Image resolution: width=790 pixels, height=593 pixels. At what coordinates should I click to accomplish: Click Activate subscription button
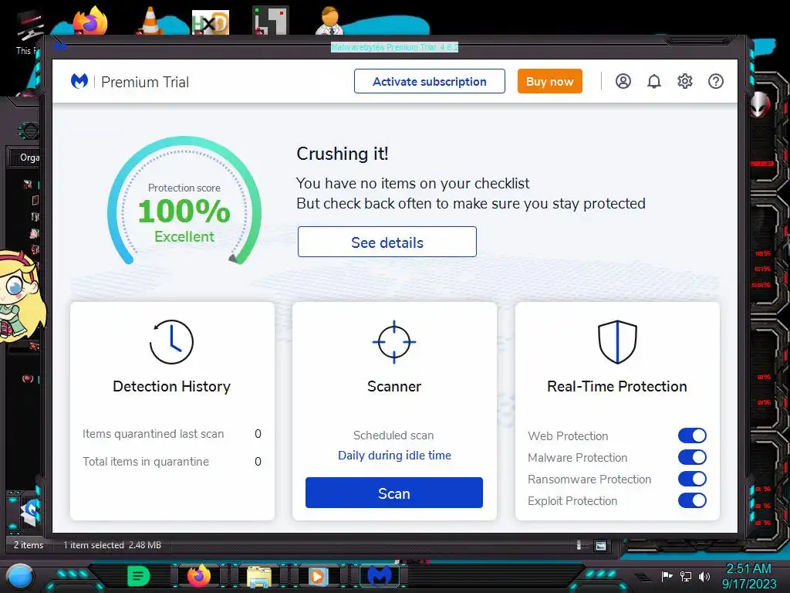(x=430, y=81)
